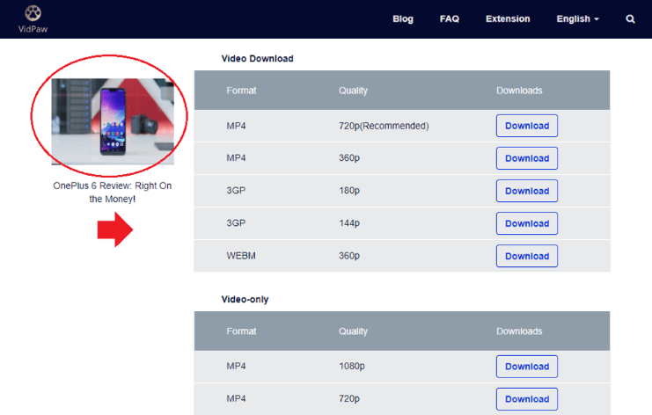Screen dimensions: 652x415
Task: Click the 720p(Recommended) quality cell
Action: click(x=384, y=126)
